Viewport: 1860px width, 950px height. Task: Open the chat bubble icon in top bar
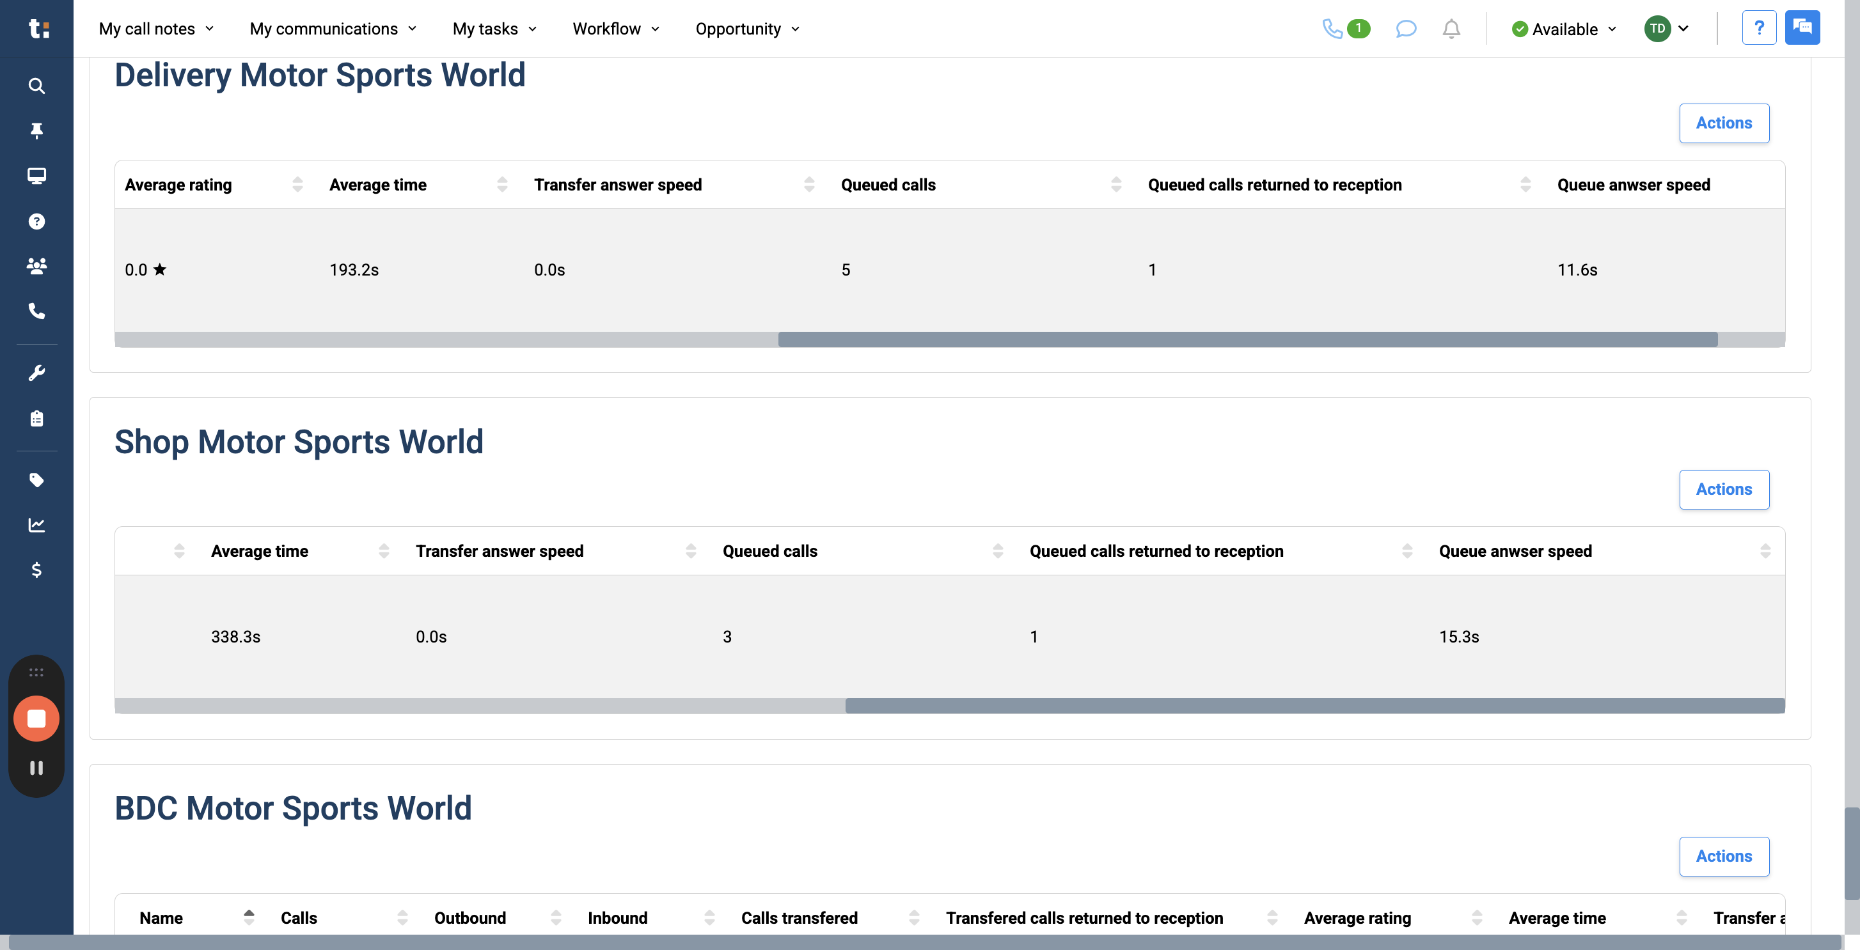coord(1406,29)
